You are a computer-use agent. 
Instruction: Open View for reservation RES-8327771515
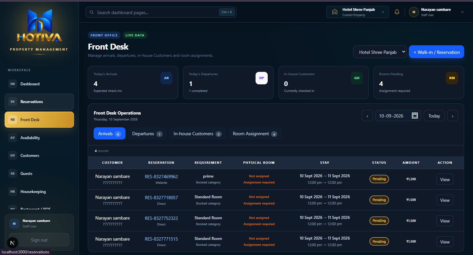445,242
